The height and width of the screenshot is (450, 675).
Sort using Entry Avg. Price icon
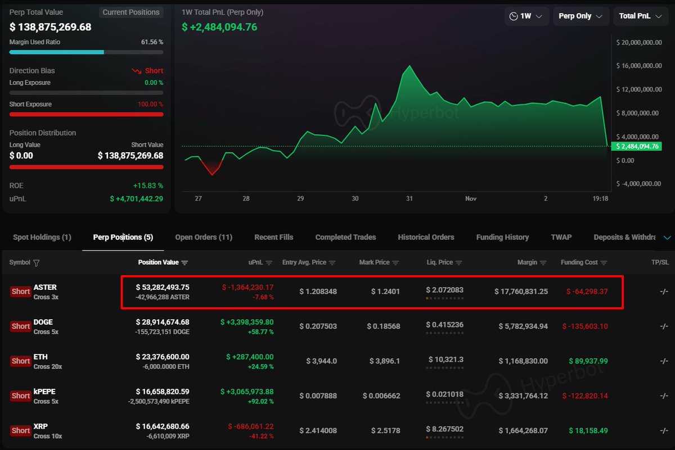tap(332, 263)
